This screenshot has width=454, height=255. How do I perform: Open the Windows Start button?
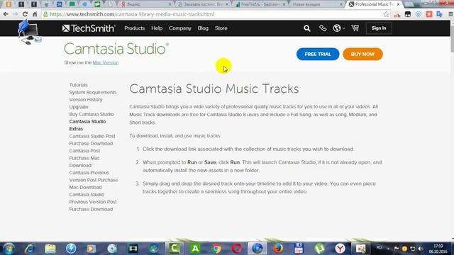pos(9,249)
